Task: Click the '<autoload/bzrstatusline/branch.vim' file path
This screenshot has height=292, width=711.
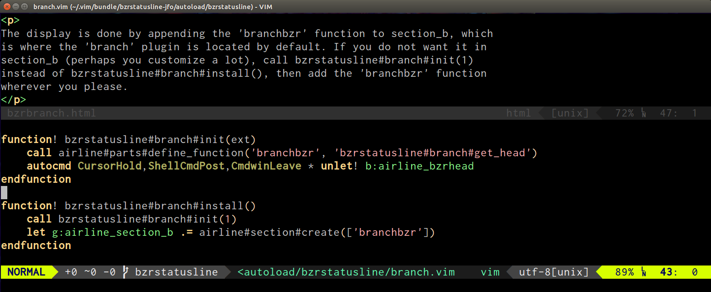Action: [x=346, y=272]
